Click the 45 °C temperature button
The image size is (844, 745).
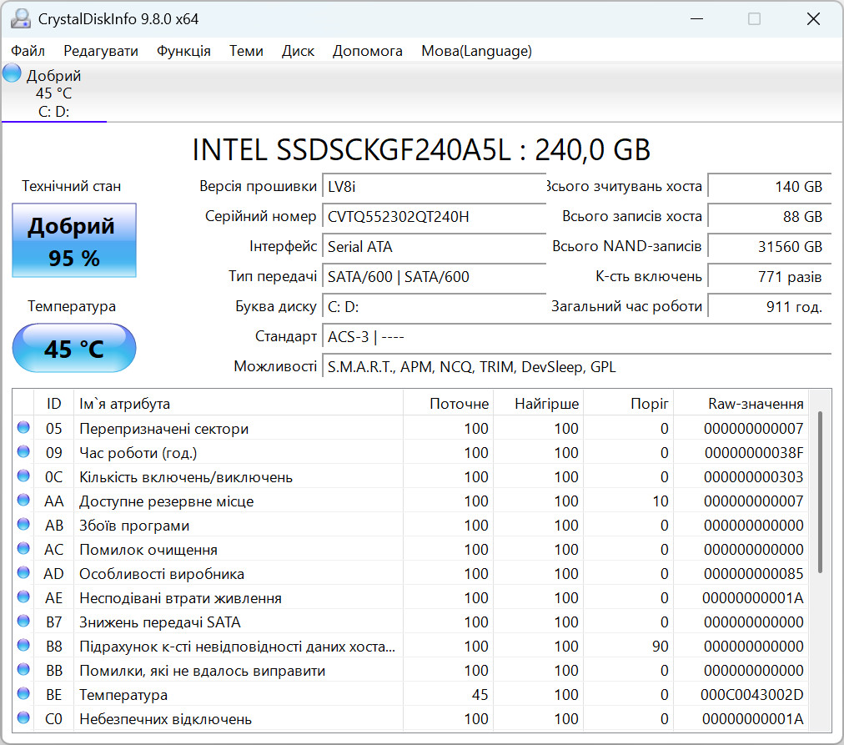[x=74, y=348]
